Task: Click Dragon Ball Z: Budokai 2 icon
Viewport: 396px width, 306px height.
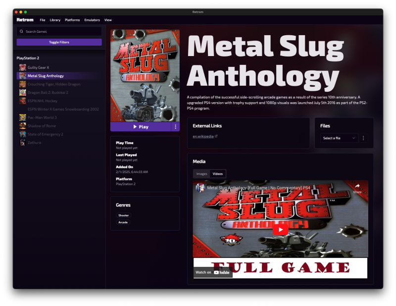Action: click(x=22, y=92)
